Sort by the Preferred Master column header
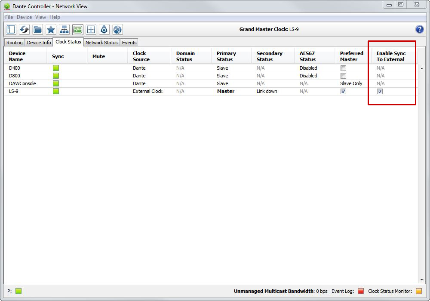Screen dimensions: 430x301 tap(353, 56)
